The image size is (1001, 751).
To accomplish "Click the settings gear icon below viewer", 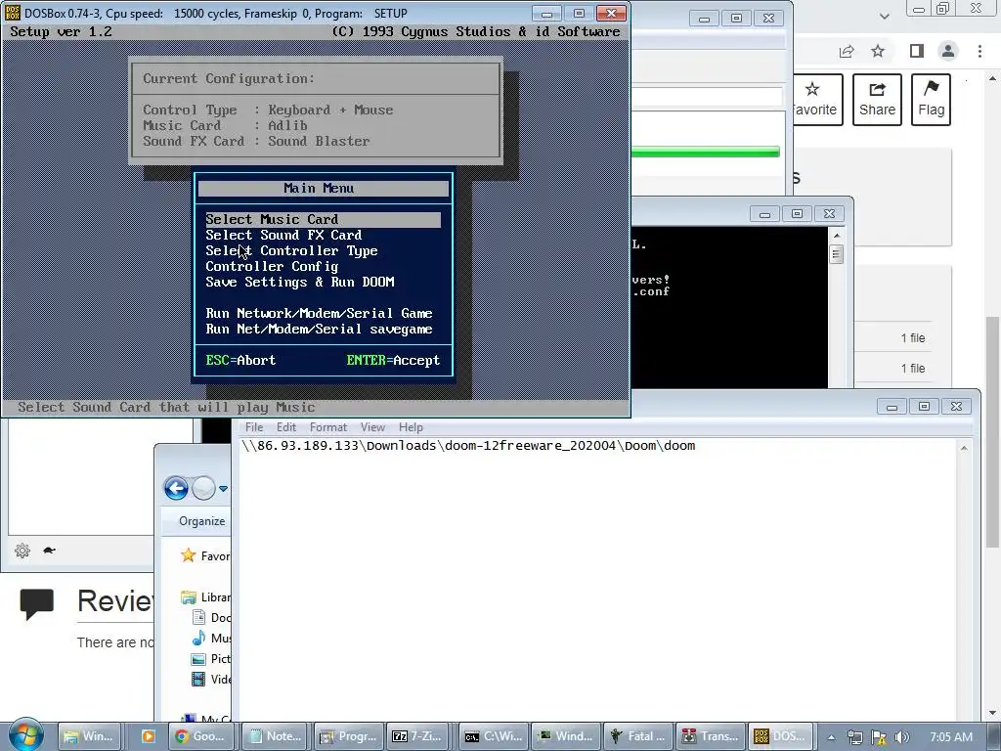I will coord(22,550).
